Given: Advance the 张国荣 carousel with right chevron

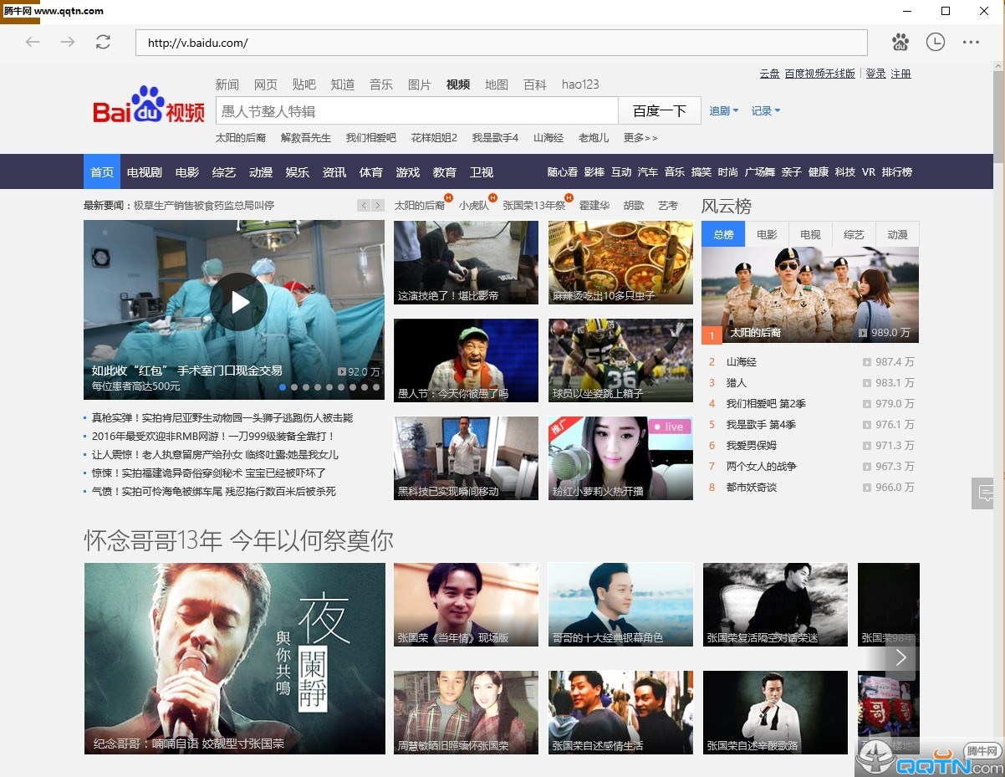Looking at the screenshot, I should click(x=900, y=658).
